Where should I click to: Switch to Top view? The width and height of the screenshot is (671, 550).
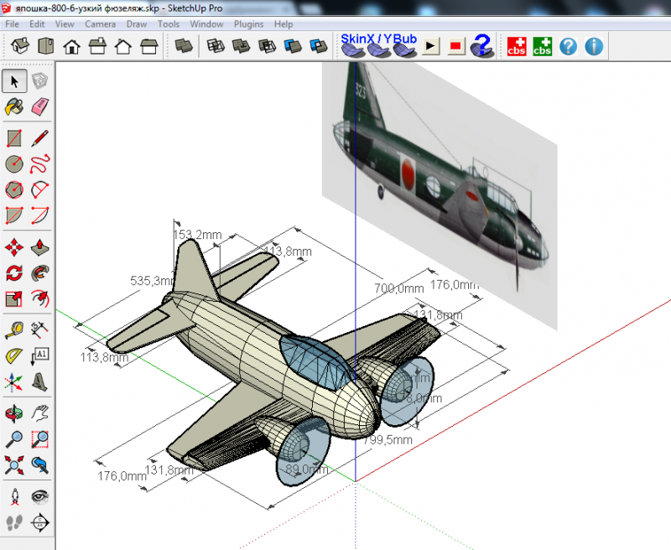[46, 46]
